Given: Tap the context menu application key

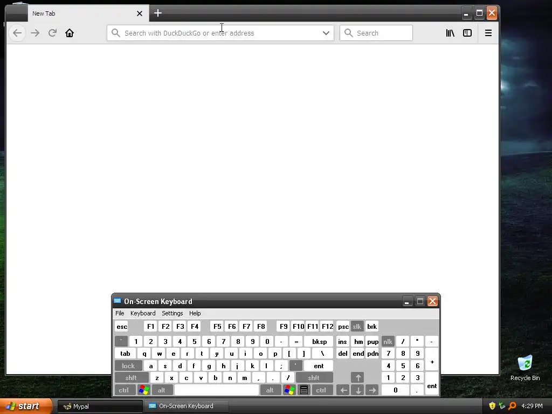Looking at the screenshot, I should coord(304,390).
